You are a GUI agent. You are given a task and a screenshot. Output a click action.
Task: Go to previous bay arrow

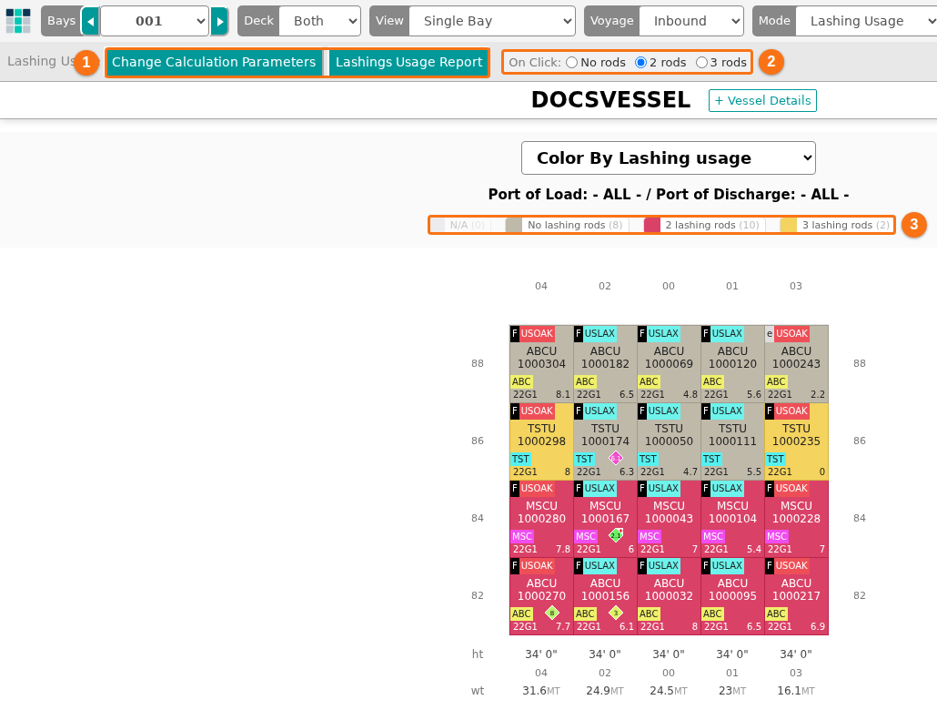tap(90, 22)
